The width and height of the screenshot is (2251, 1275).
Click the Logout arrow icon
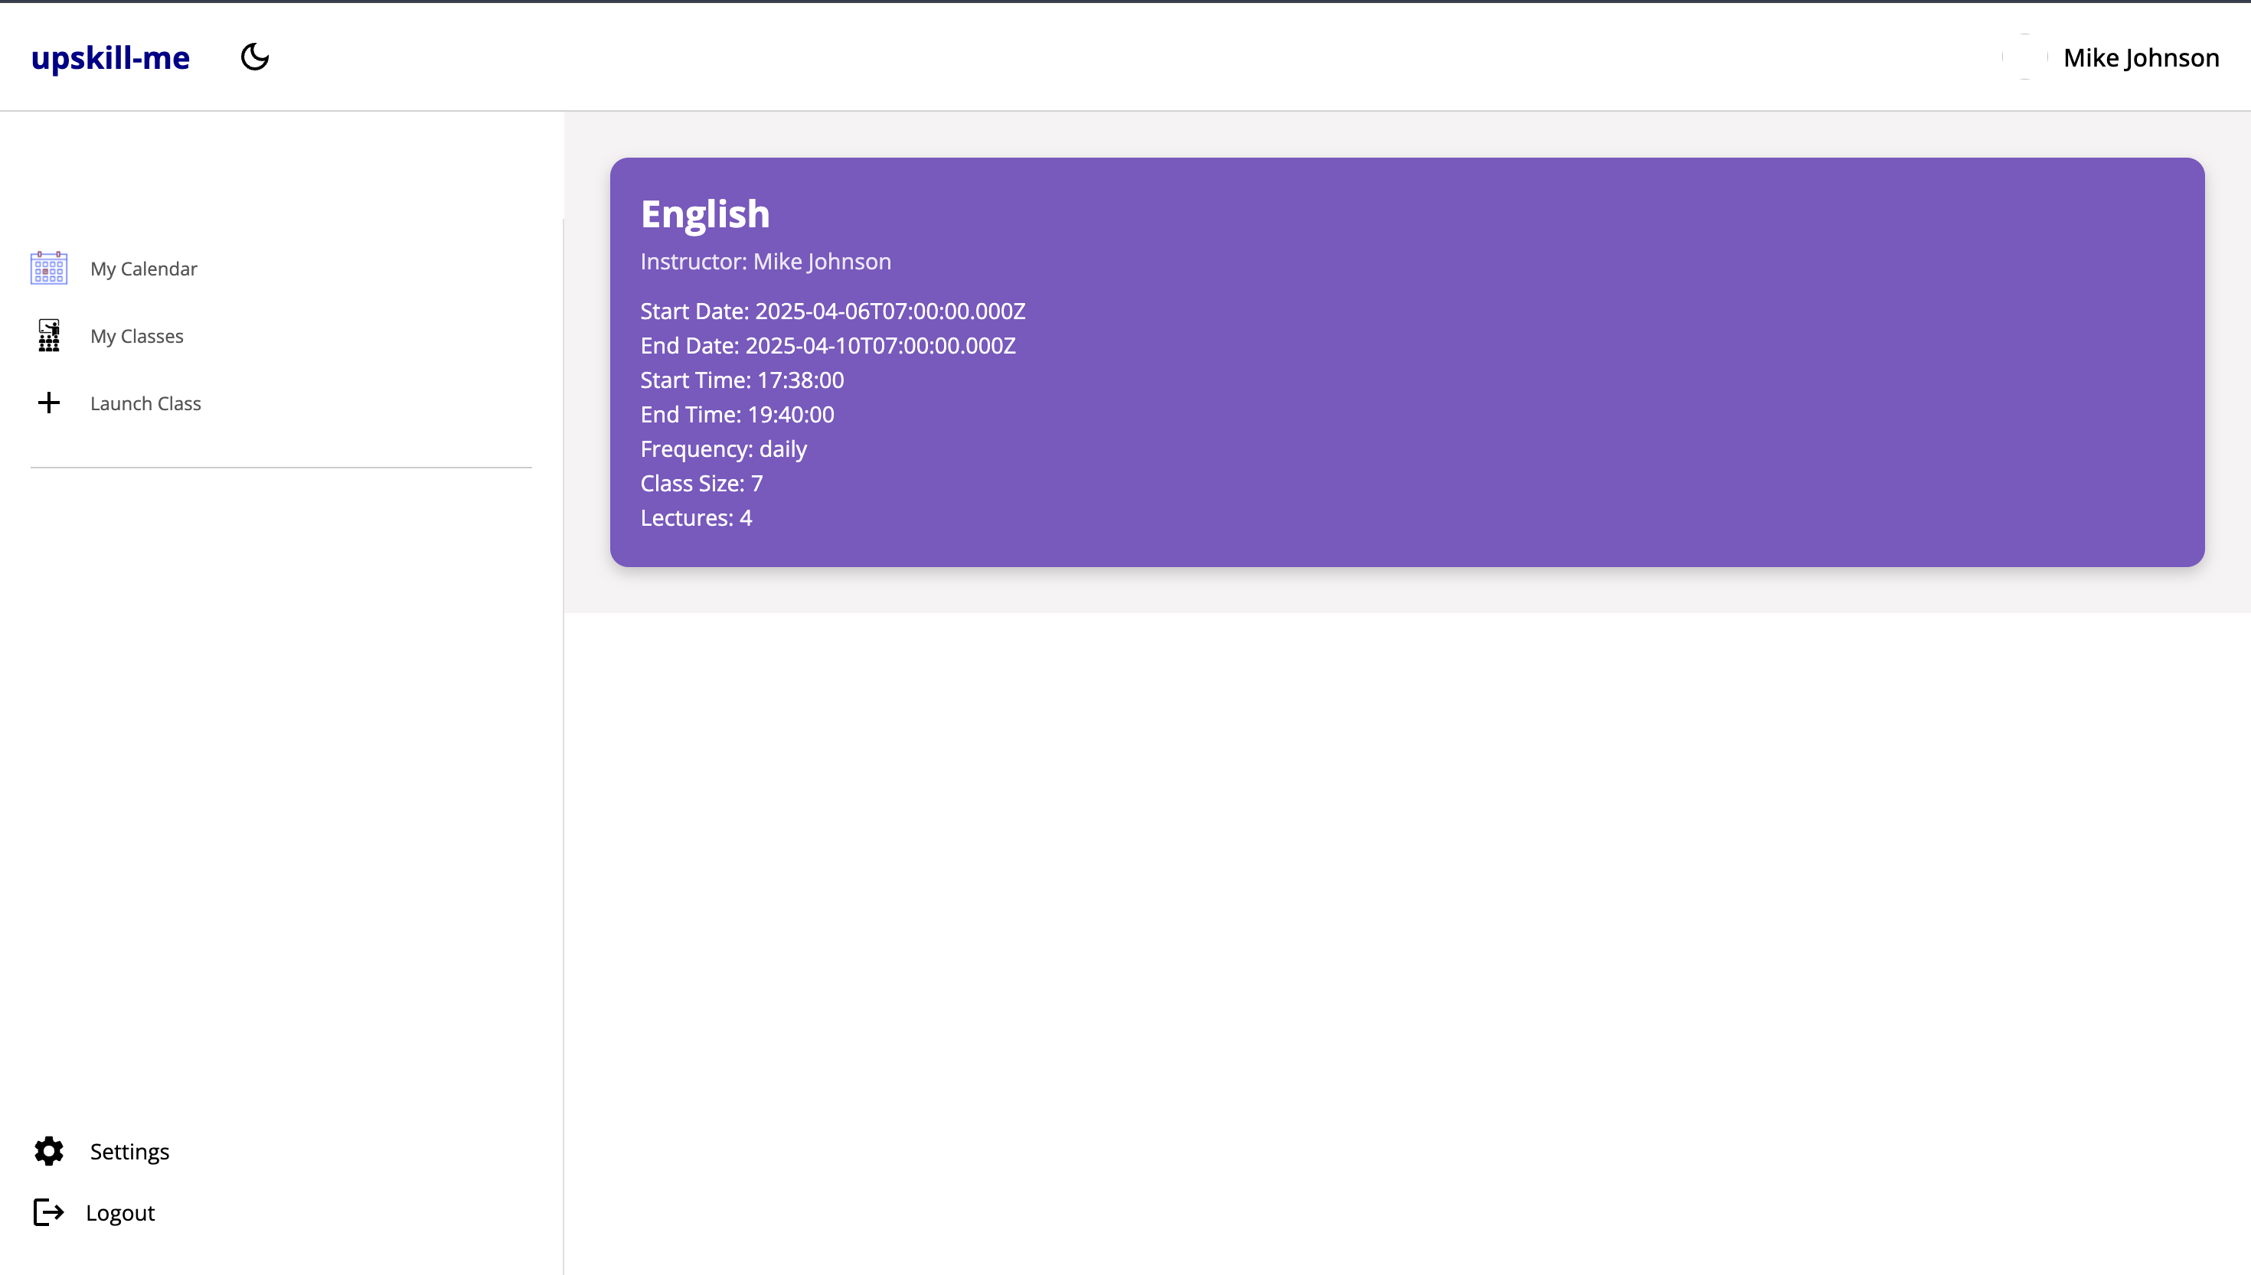click(49, 1212)
